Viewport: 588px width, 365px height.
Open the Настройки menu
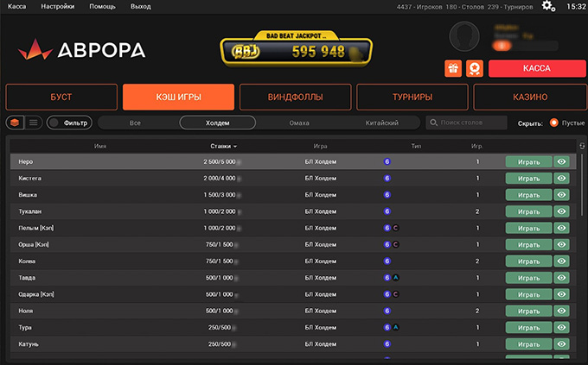coord(57,6)
